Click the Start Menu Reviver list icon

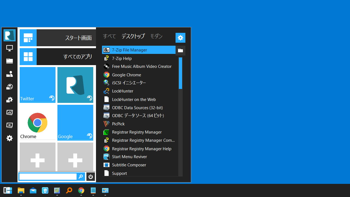click(x=106, y=157)
